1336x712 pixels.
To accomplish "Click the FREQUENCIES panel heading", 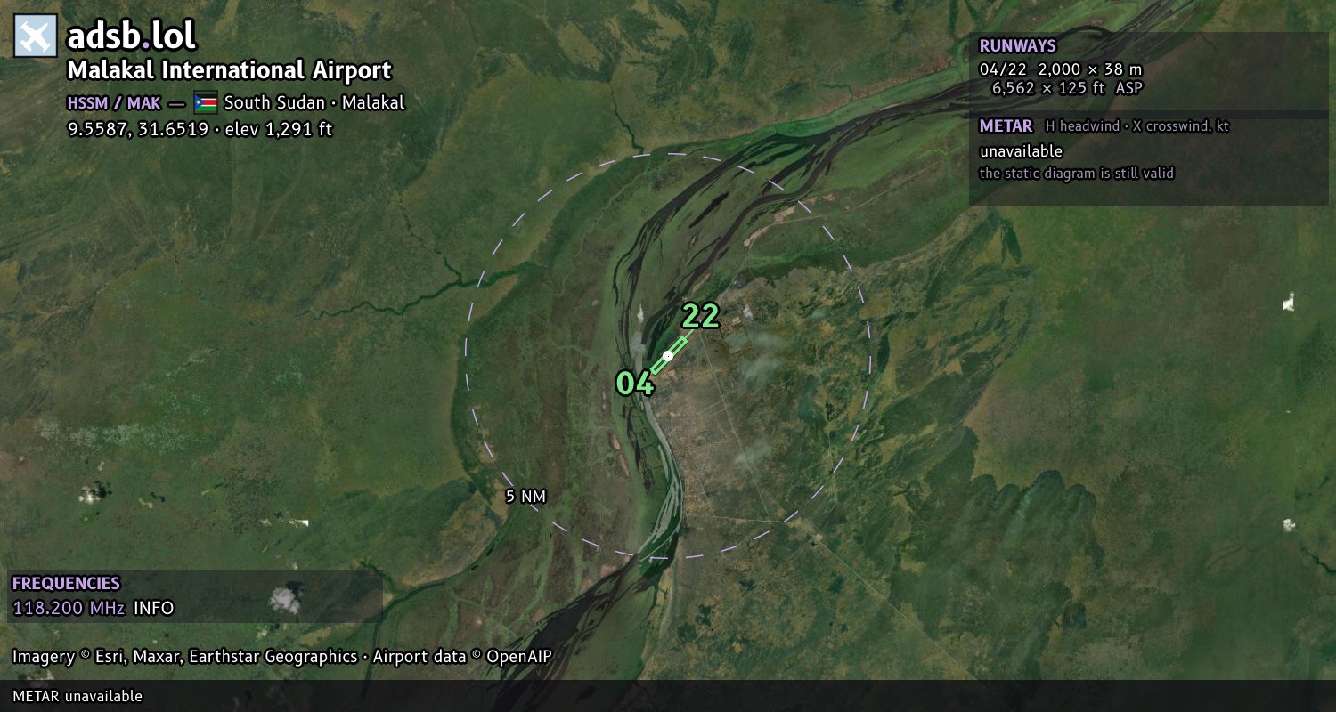I will [66, 584].
